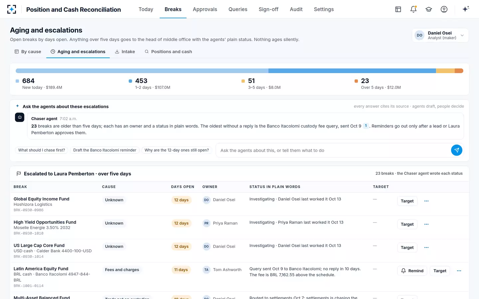The height and width of the screenshot is (299, 479).
Task: Select 'What should I chase first?' suggestion
Action: point(42,150)
